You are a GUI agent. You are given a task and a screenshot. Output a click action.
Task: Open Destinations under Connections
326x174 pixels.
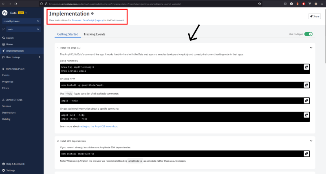click(x=9, y=113)
